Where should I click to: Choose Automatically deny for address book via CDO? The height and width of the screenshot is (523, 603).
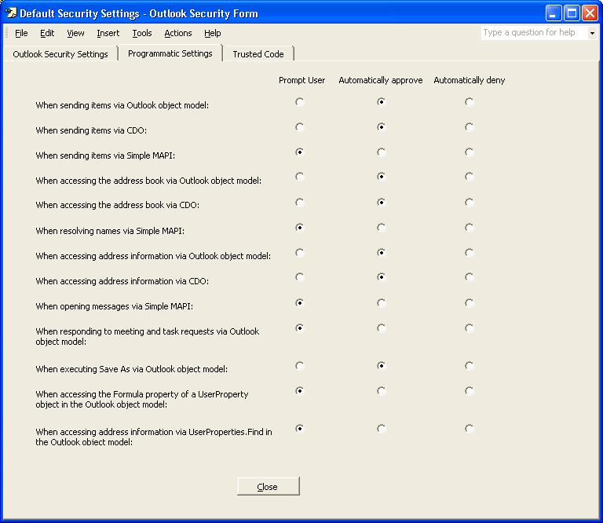pos(469,203)
